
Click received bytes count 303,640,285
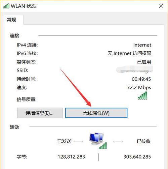[137, 157]
